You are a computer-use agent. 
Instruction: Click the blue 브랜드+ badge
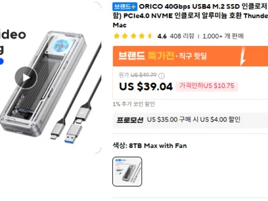point(125,7)
